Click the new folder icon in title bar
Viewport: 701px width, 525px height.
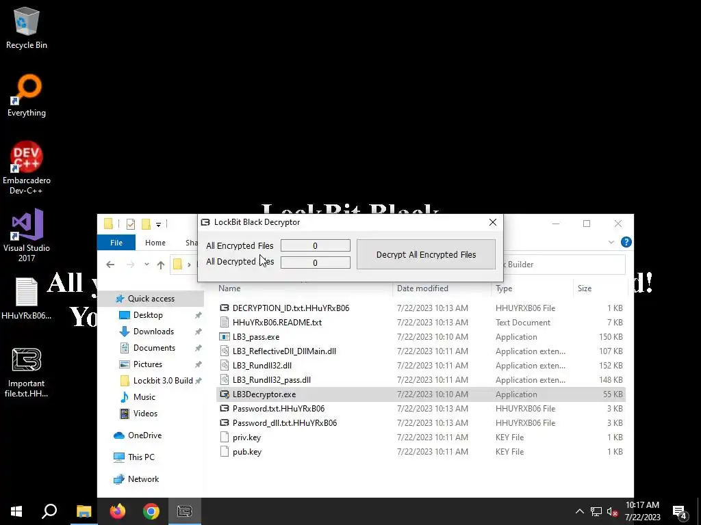146,224
